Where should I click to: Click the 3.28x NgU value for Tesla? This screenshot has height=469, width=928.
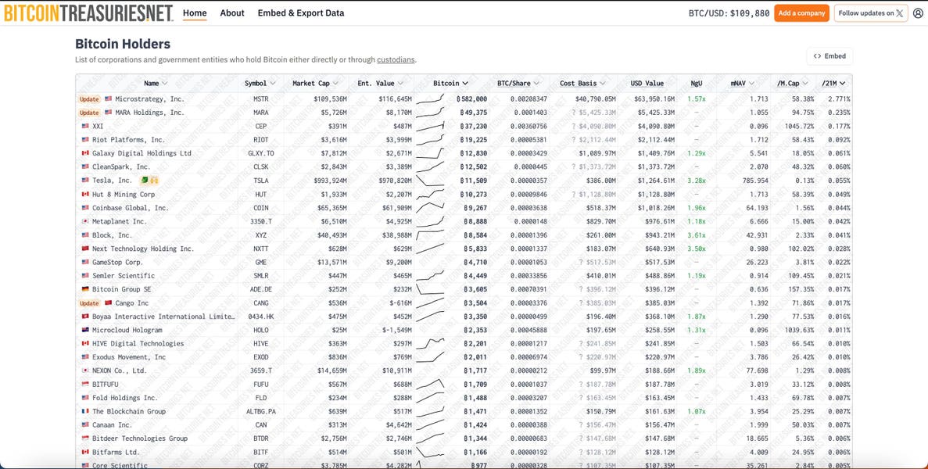point(697,181)
